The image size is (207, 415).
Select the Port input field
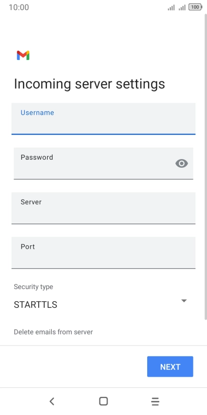point(103,253)
